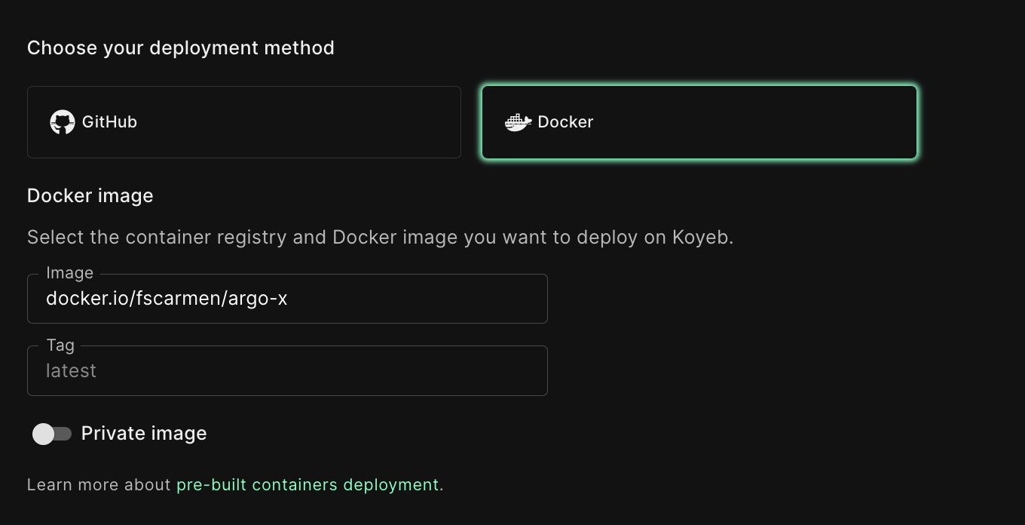Image resolution: width=1025 pixels, height=525 pixels.
Task: Select the Docker deployment method card
Action: [699, 122]
